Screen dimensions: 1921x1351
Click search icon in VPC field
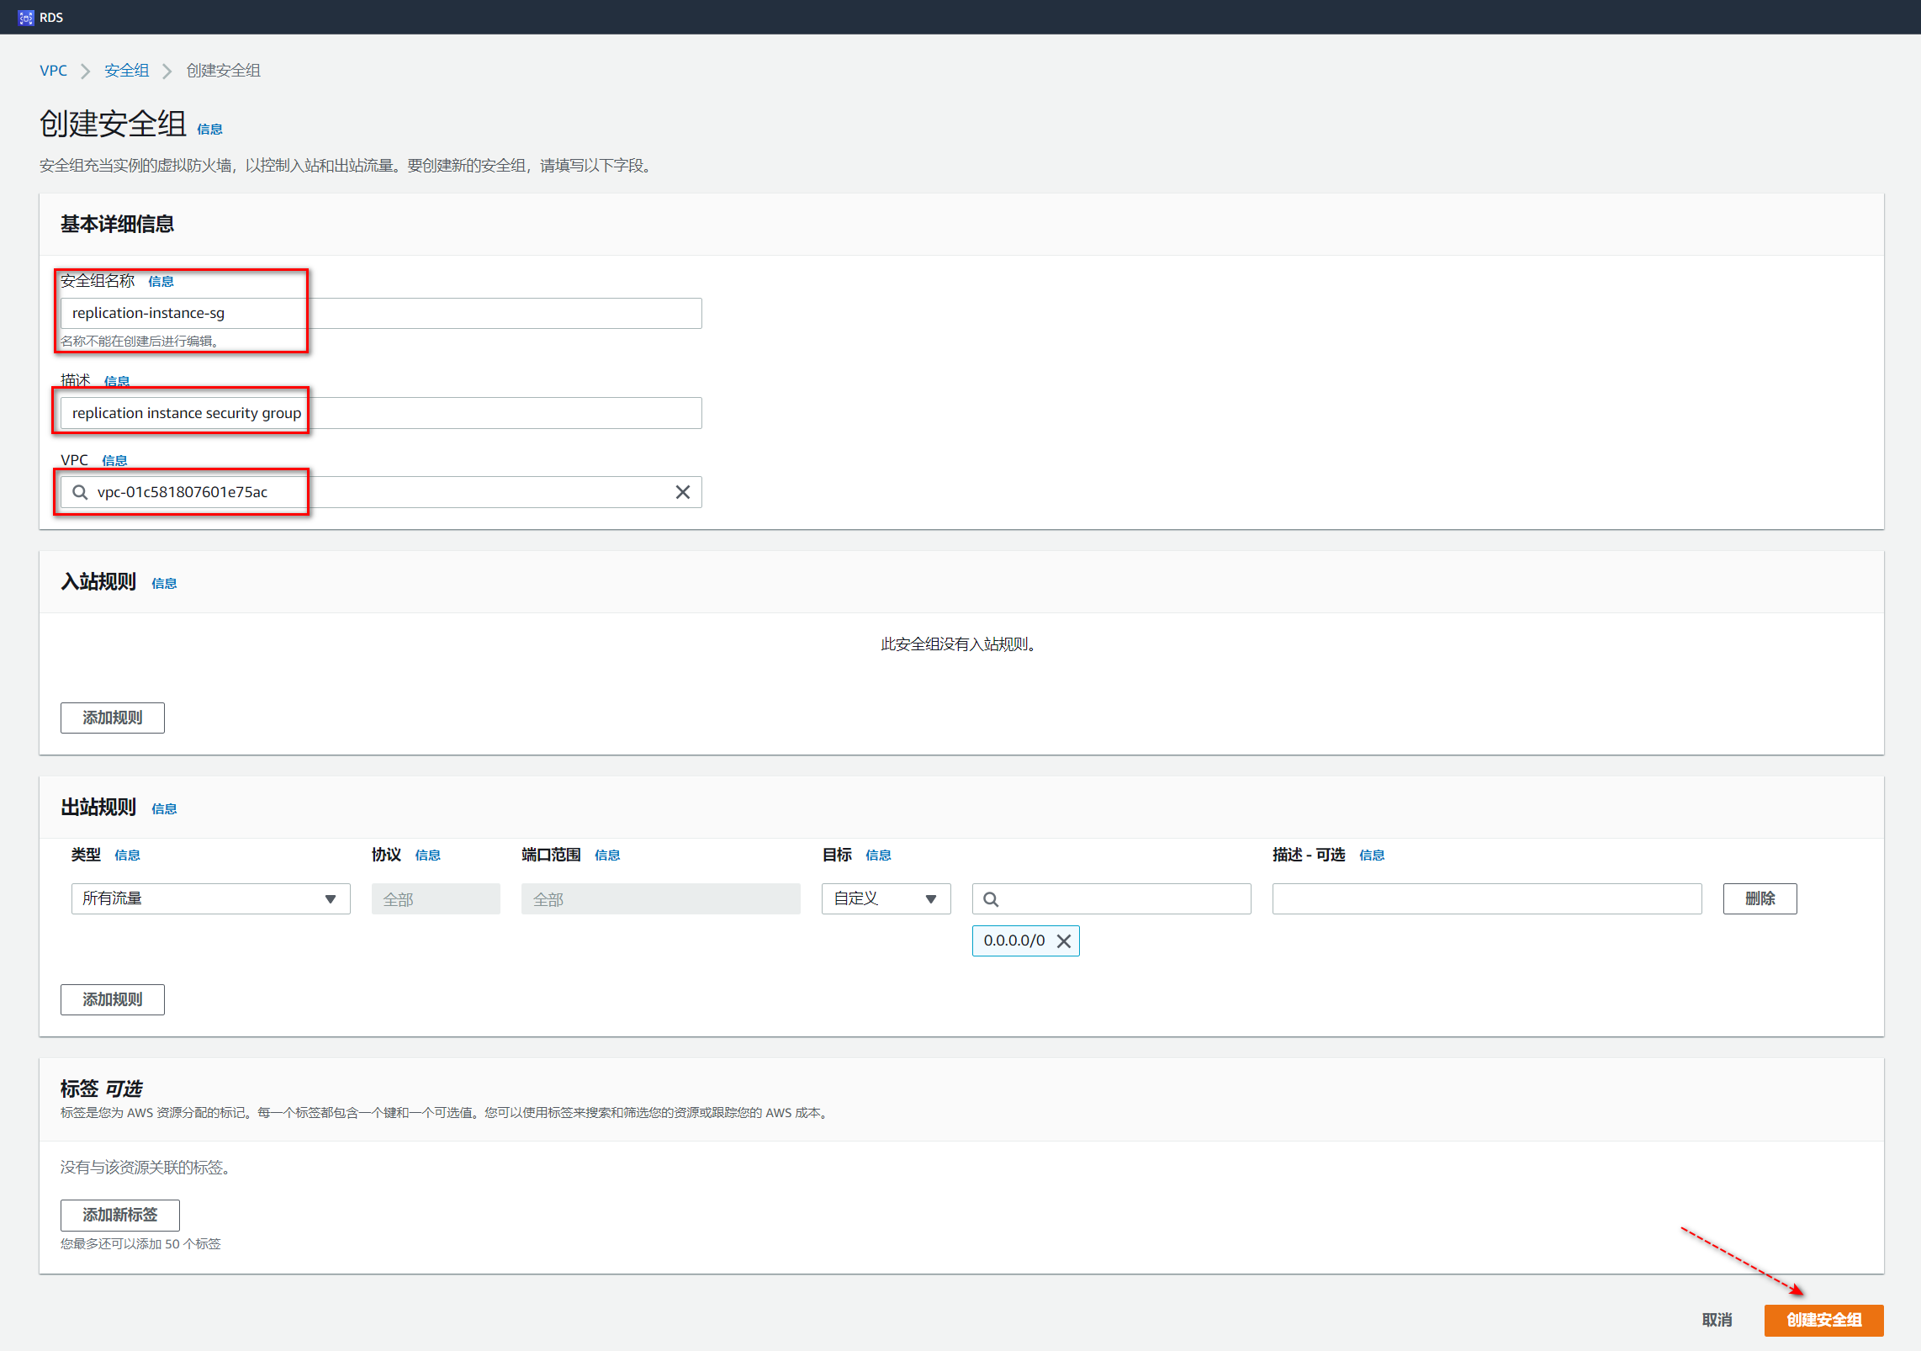click(x=80, y=492)
